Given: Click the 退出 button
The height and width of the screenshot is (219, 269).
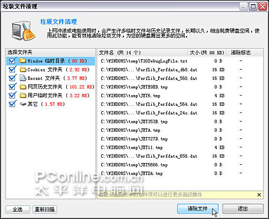Looking at the screenshot, I should (x=243, y=209).
